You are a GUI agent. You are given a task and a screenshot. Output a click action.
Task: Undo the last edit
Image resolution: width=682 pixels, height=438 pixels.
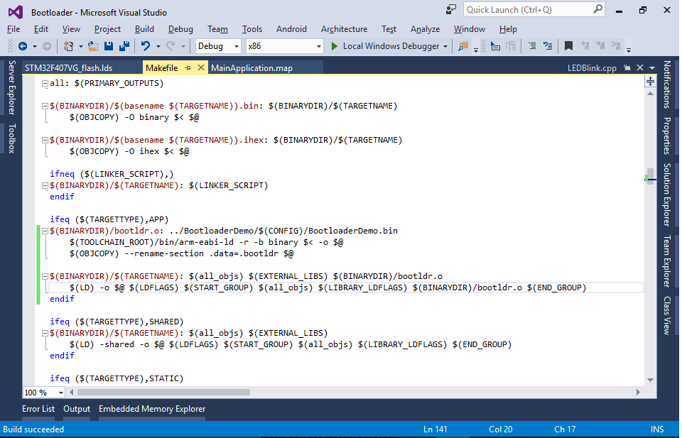pos(145,46)
